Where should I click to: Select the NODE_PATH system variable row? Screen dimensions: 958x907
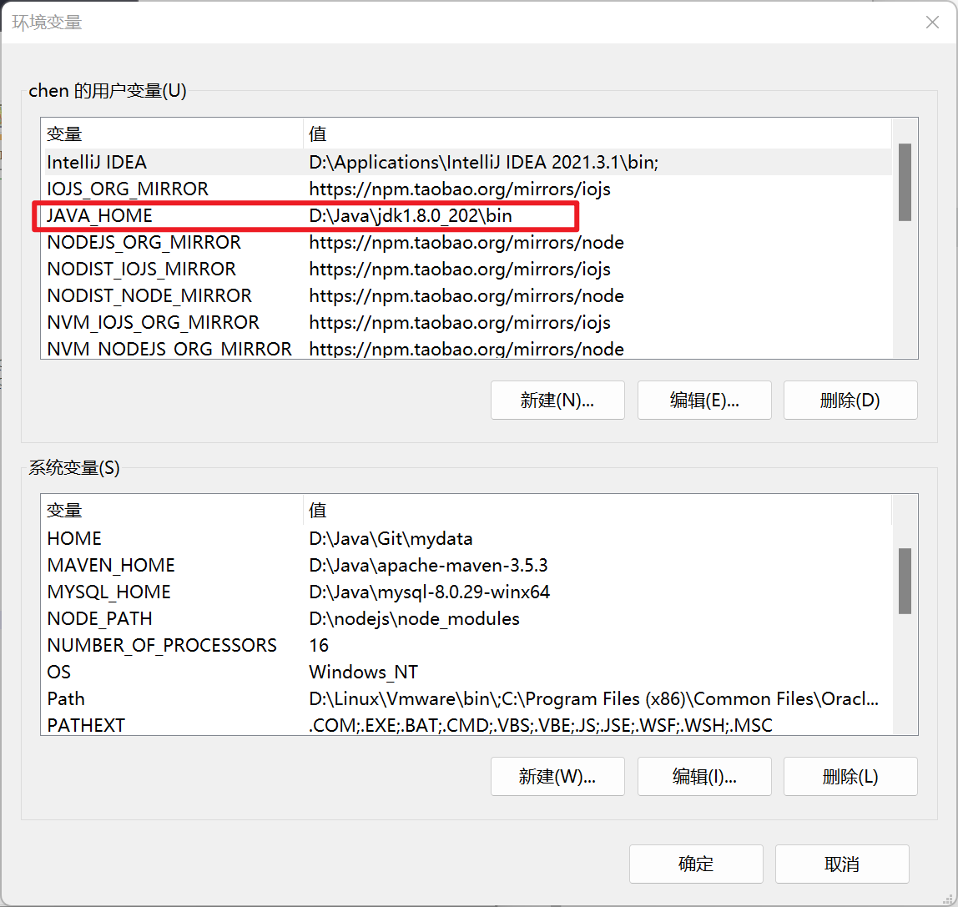[468, 619]
